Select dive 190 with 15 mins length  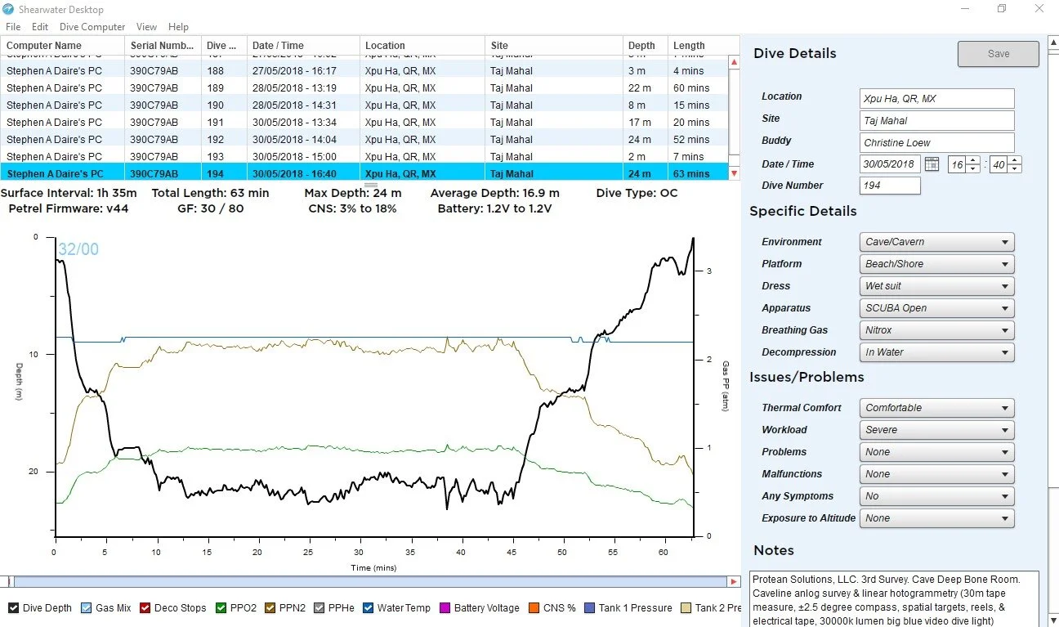(364, 105)
